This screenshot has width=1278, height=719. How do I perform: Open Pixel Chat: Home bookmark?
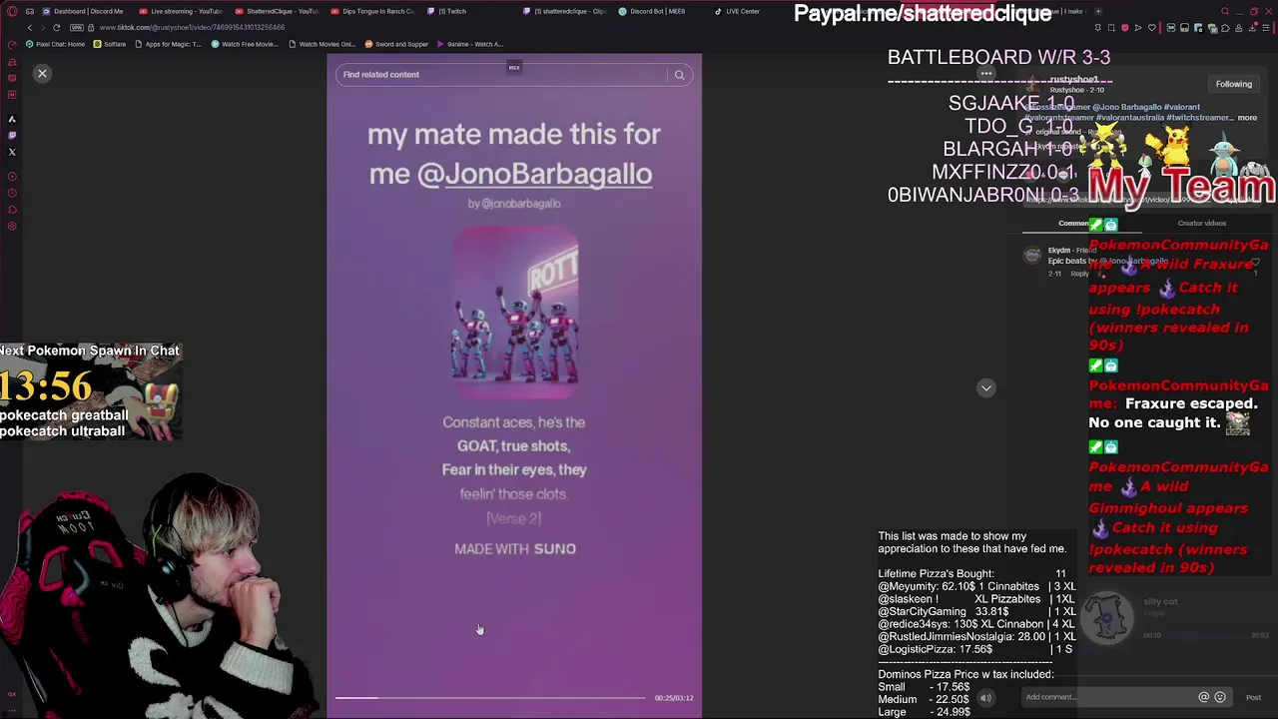[x=56, y=44]
